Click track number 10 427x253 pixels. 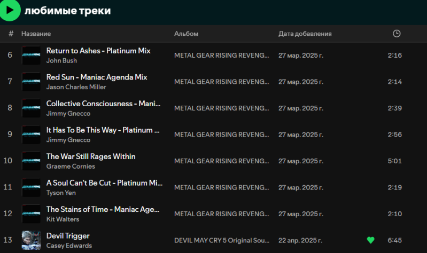[x=7, y=161]
